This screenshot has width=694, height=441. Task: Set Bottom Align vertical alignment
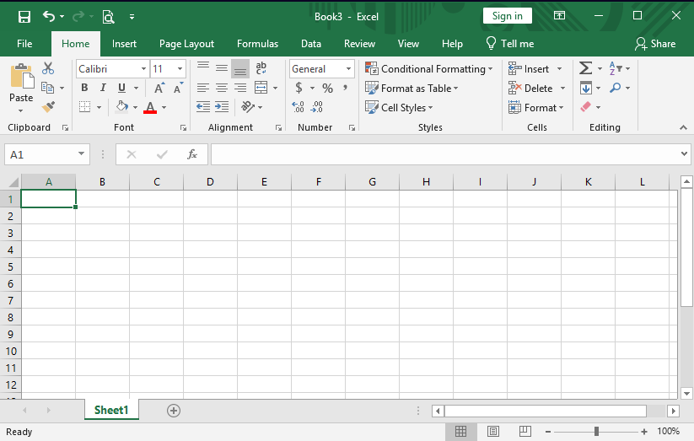tap(240, 68)
